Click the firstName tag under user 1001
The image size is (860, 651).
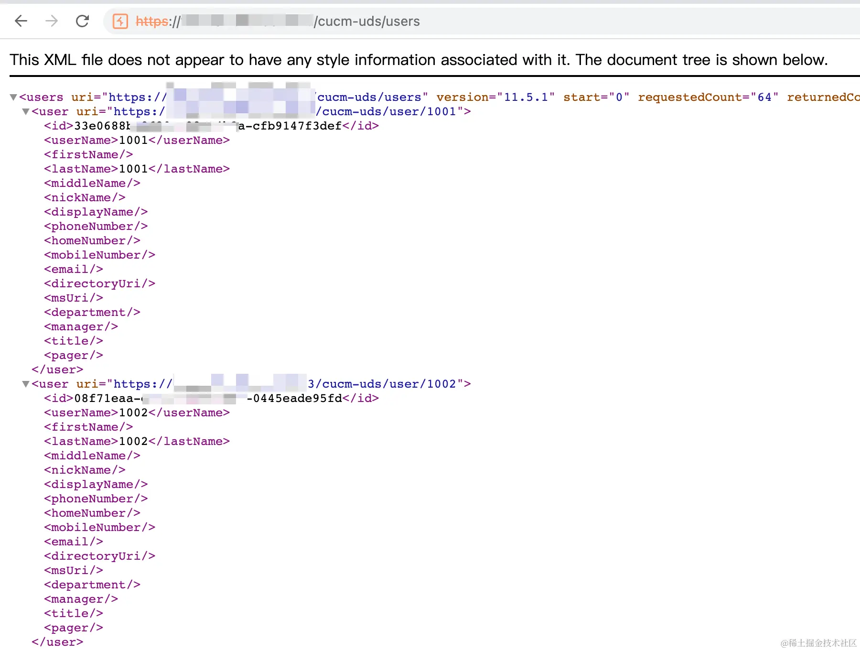(x=88, y=155)
